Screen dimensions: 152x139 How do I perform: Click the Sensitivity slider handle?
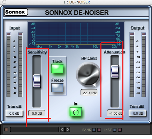(37, 81)
